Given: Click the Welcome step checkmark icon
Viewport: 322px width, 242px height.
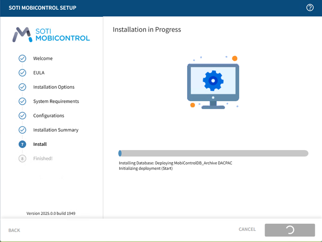Looking at the screenshot, I should 22,59.
